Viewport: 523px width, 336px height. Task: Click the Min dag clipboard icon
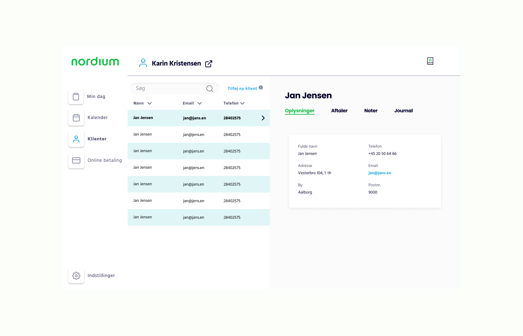point(76,97)
